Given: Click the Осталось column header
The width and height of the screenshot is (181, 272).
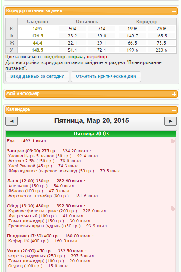Looking at the screenshot, I should tap(87, 22).
